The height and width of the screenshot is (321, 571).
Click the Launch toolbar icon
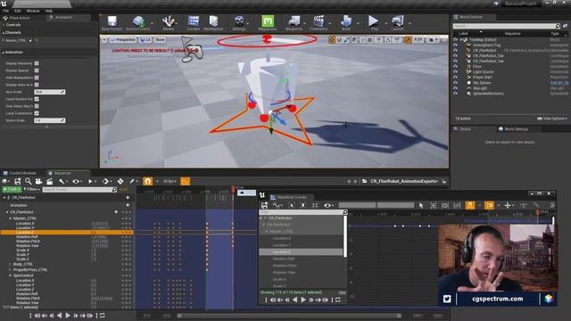pos(397,23)
